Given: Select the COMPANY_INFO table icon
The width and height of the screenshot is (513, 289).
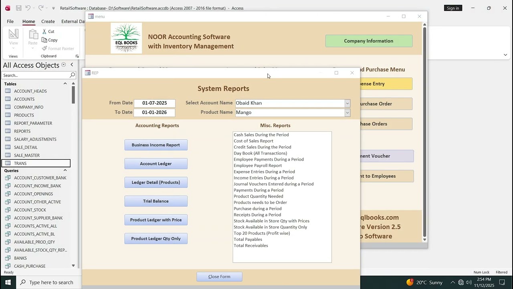Looking at the screenshot, I should click(8, 107).
